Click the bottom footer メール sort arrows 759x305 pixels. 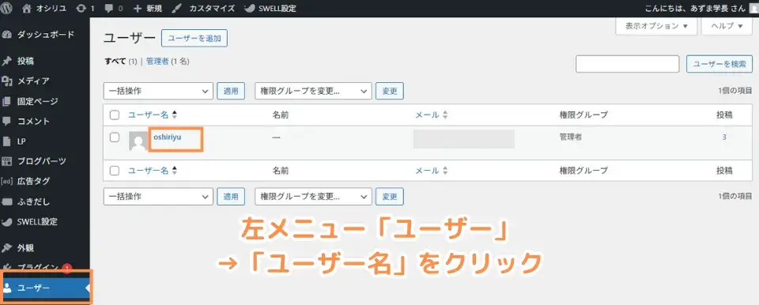(x=445, y=171)
